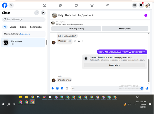
Task: Click the Restore now link
Action: (25, 34)
